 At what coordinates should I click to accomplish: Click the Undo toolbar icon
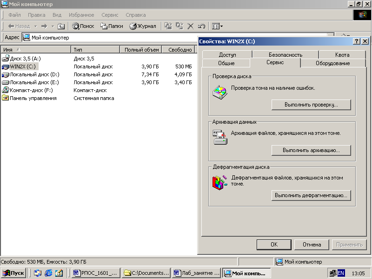point(201,26)
